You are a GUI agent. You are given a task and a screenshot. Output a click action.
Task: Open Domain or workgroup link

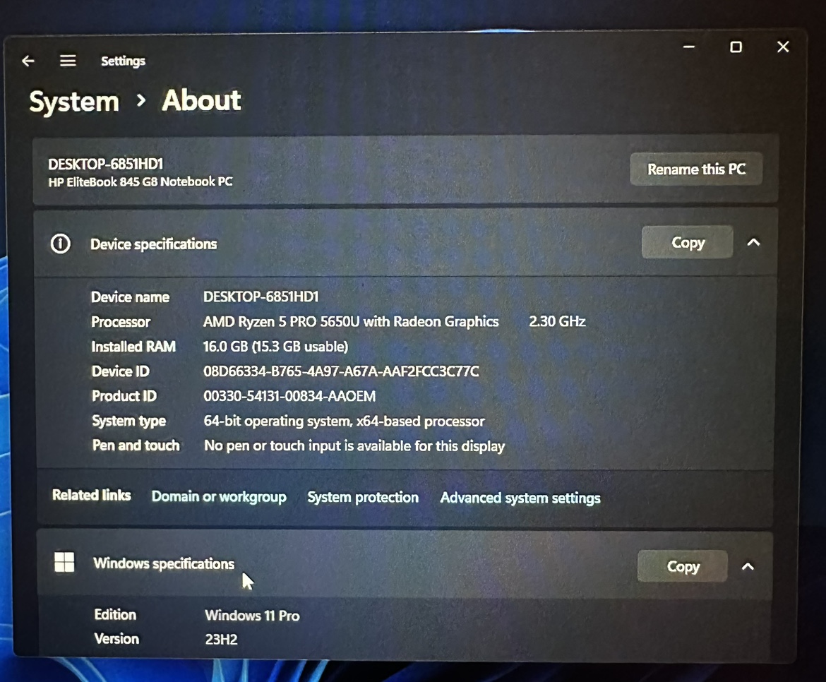point(219,496)
